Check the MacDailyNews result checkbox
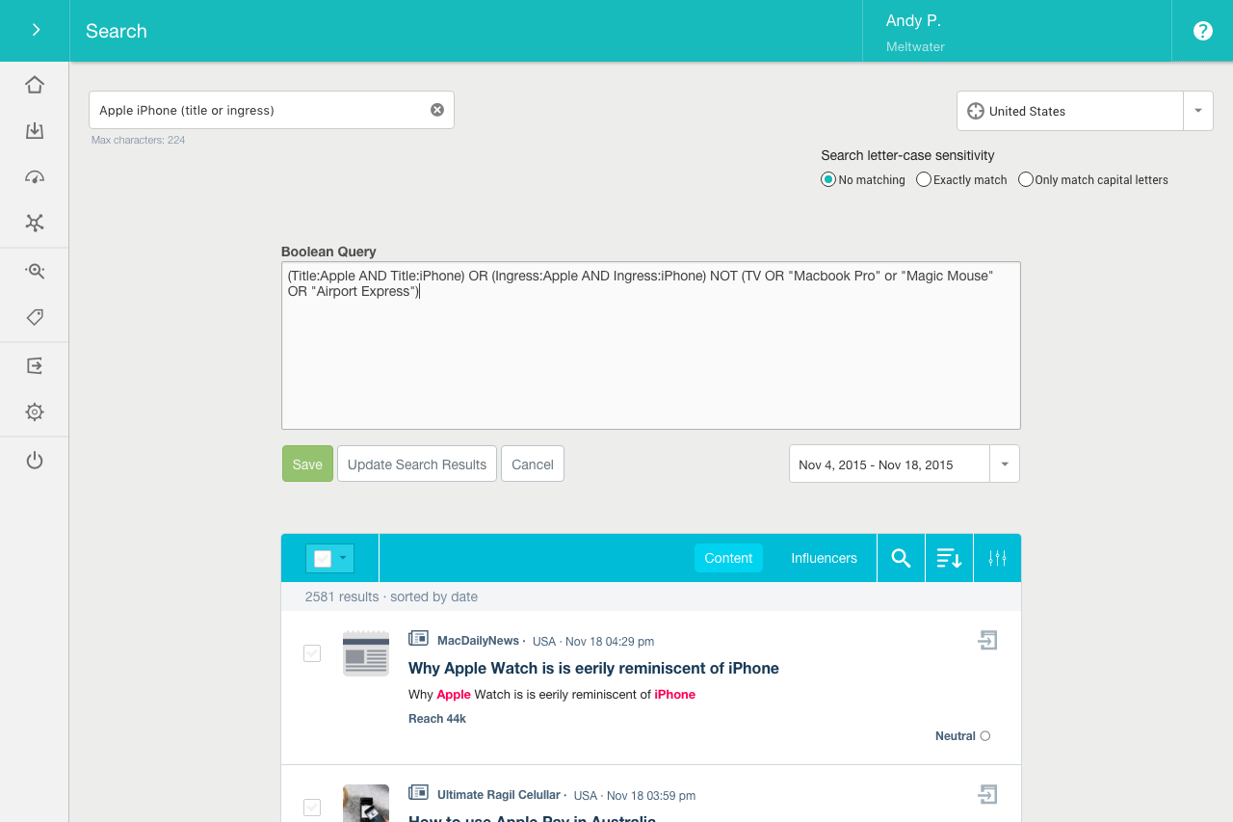The width and height of the screenshot is (1233, 822). tap(312, 653)
